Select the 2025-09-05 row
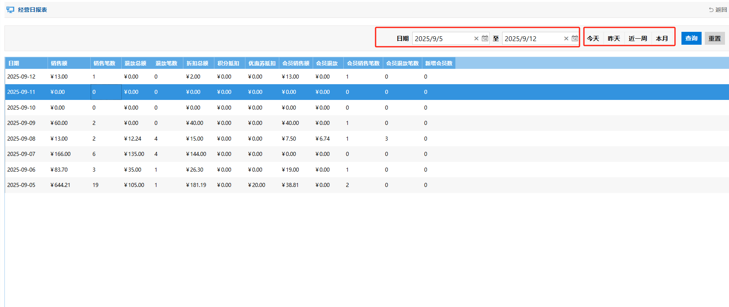Image resolution: width=729 pixels, height=307 pixels. 21,185
